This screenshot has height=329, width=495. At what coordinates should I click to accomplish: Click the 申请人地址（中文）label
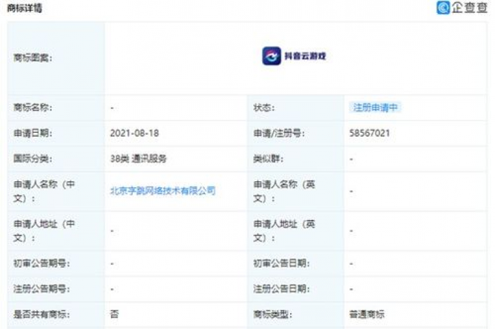point(44,231)
